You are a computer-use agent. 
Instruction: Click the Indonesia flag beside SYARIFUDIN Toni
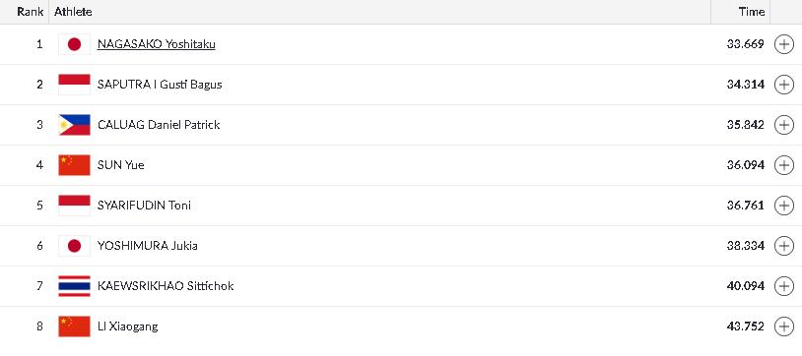pos(74,206)
